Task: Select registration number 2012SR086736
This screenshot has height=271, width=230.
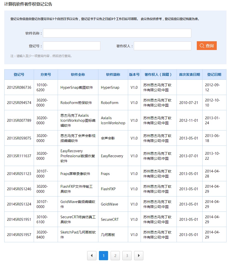Action: [19, 87]
